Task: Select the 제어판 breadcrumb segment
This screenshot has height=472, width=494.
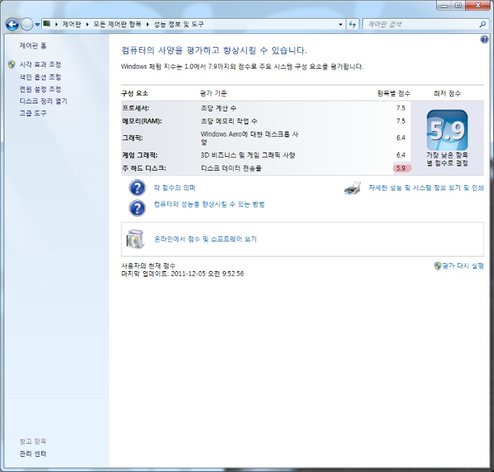Action: tap(72, 25)
